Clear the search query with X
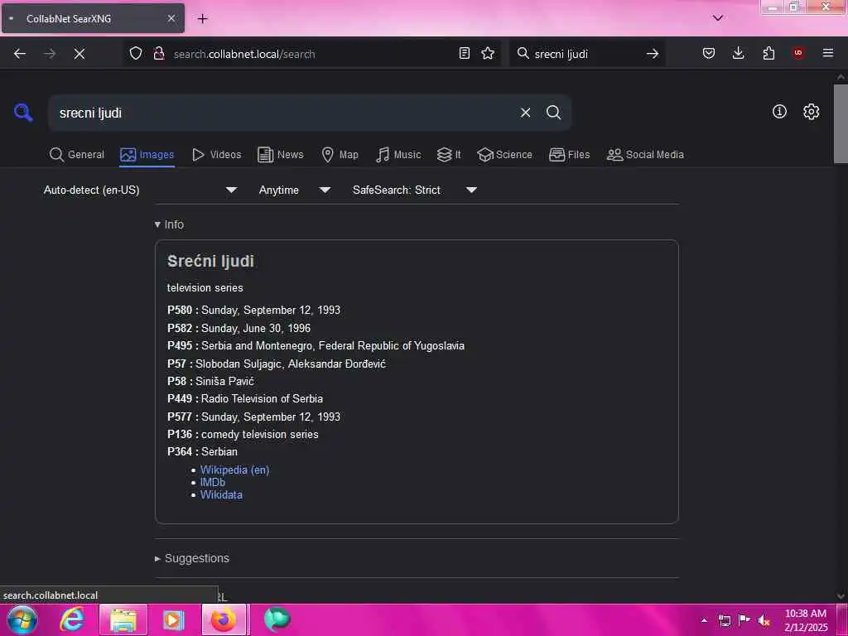 point(525,113)
